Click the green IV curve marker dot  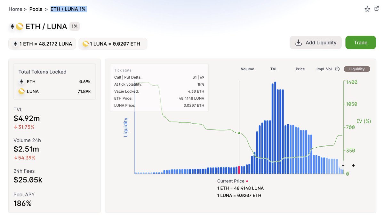click(x=239, y=133)
